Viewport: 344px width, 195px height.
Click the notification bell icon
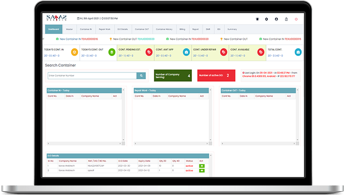[x=257, y=19]
